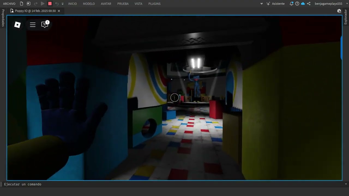
Task: Close the Poppy IO tab
Action: (x=59, y=11)
